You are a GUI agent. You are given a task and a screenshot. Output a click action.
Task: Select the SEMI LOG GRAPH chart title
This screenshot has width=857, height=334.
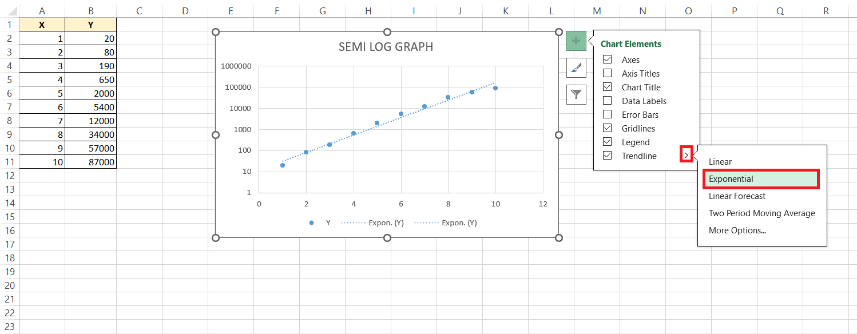pos(386,47)
